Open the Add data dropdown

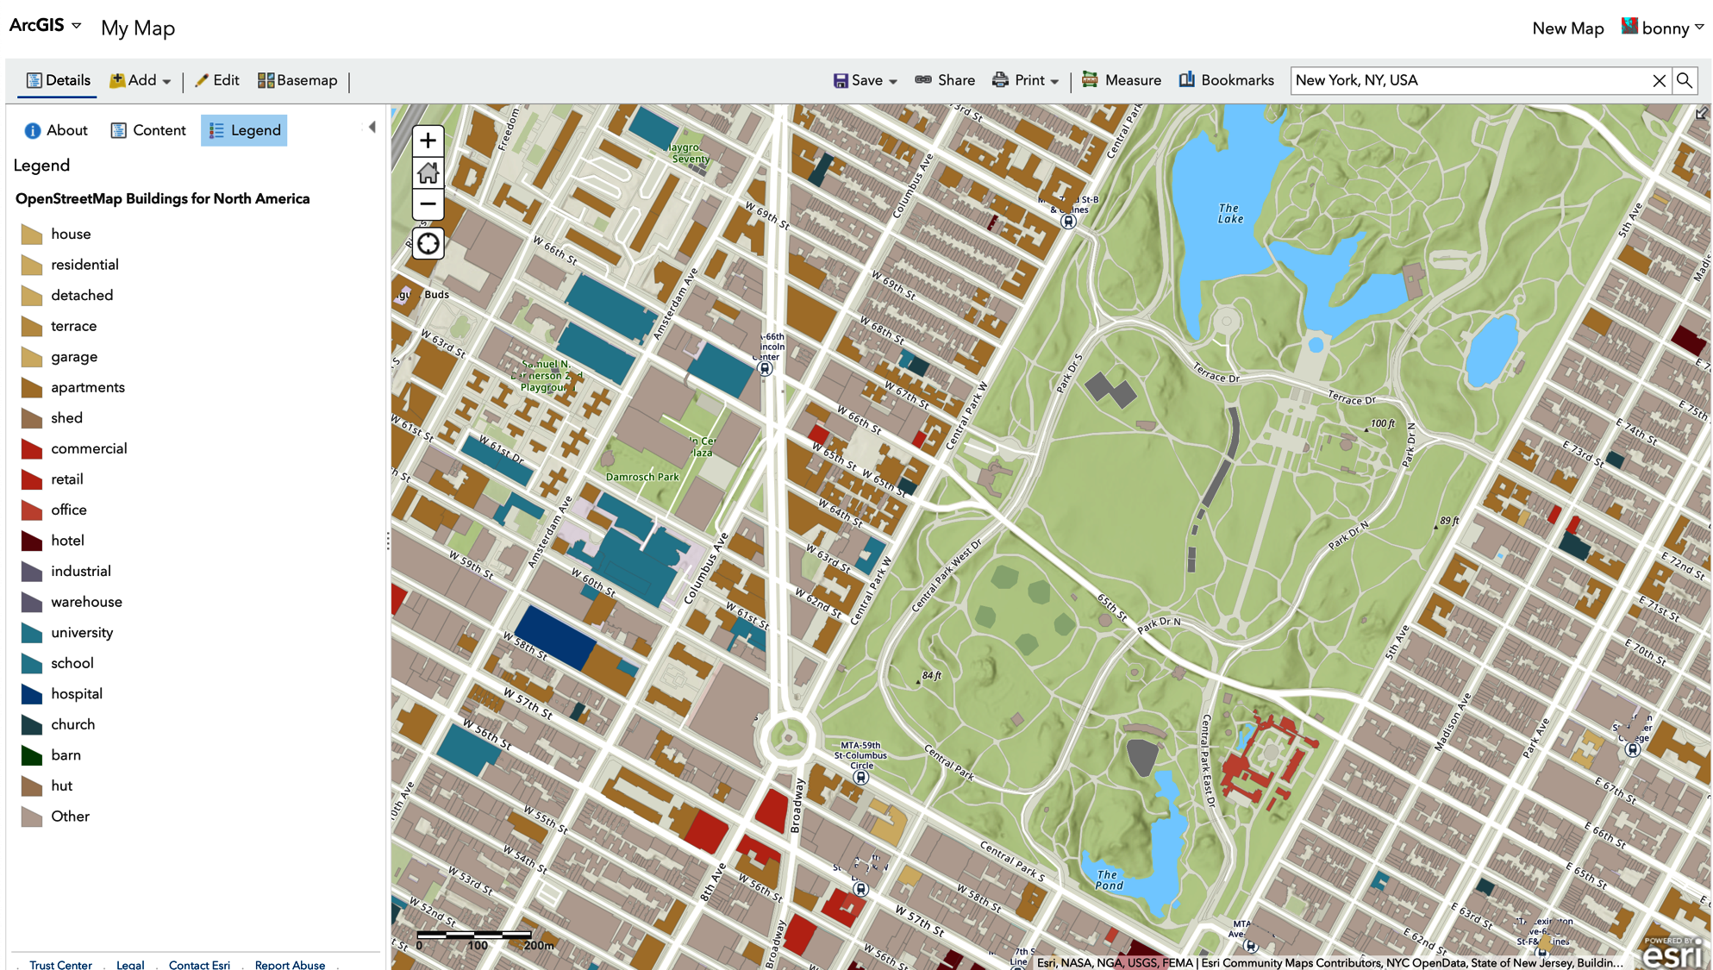point(141,80)
